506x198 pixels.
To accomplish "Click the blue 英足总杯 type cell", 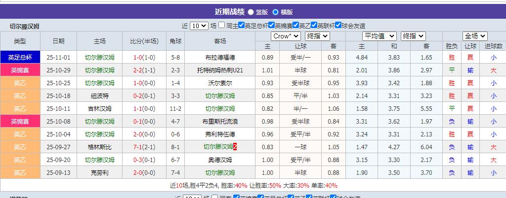I will coord(20,57).
